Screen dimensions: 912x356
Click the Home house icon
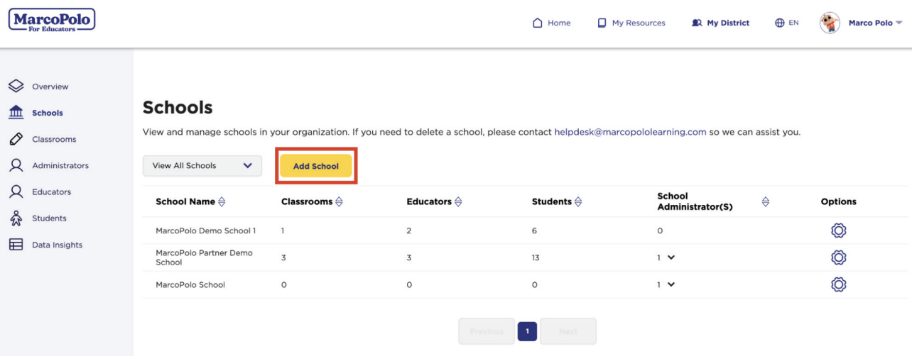coord(538,23)
